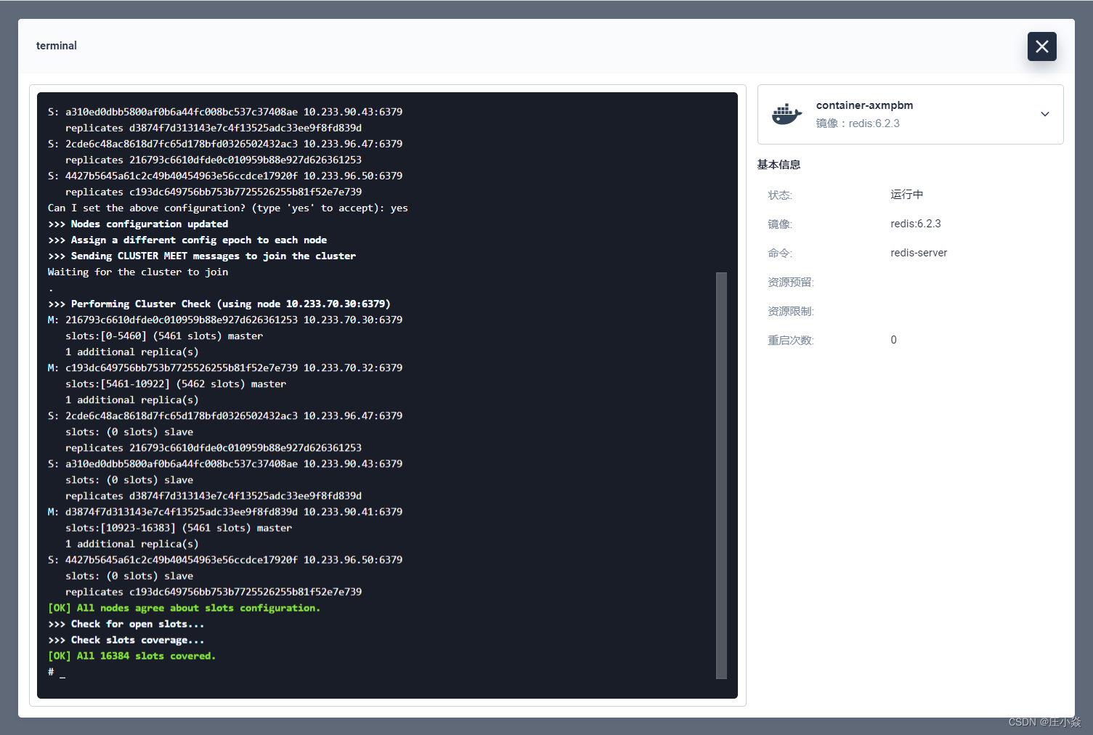The height and width of the screenshot is (735, 1093).
Task: Click '[OK] All 16384 slots covered.' line
Action: pyautogui.click(x=131, y=656)
